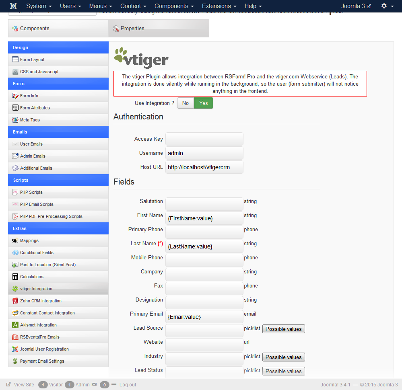Set Use Integration to Yes

(203, 103)
